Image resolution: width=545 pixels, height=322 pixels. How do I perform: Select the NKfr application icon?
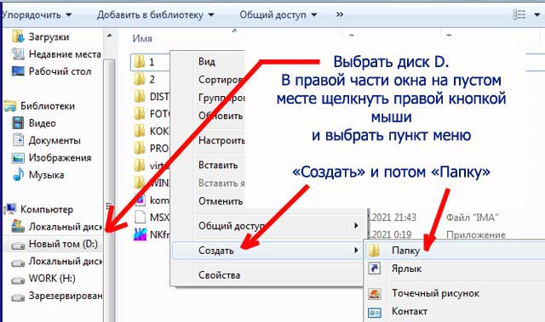[140, 234]
